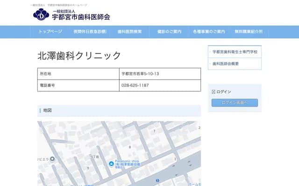Click the Panasonic shop map pin
Screen dimensions: 299x186
point(111,164)
